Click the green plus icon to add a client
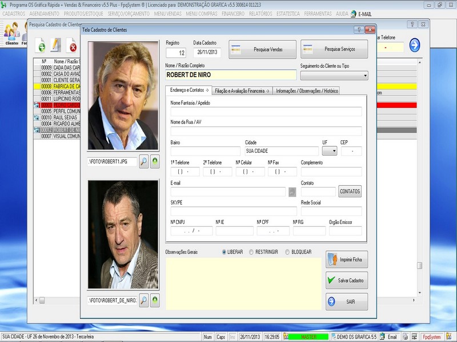The image size is (457, 342). point(41,47)
